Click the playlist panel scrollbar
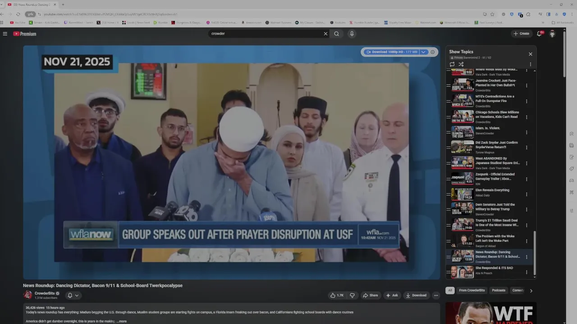This screenshot has width=577, height=324. (x=535, y=252)
